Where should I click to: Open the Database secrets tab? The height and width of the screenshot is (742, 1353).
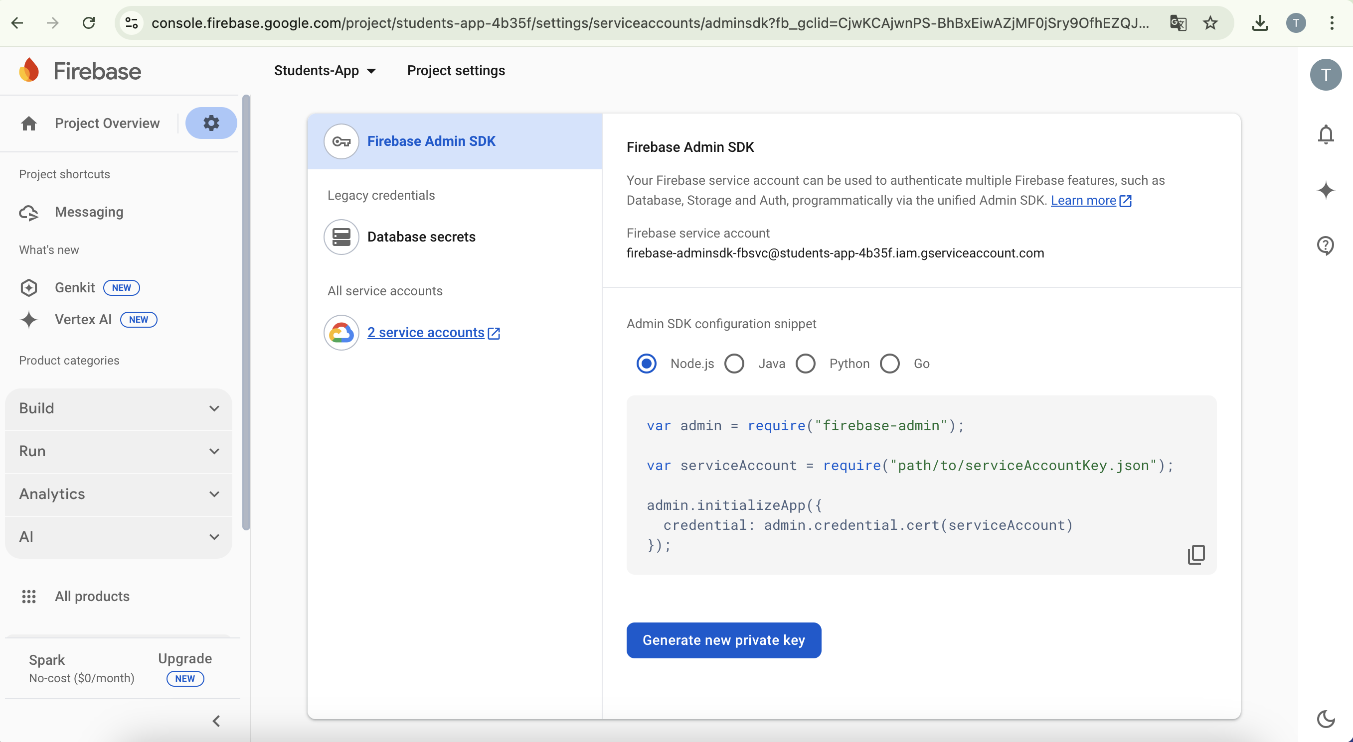454,237
